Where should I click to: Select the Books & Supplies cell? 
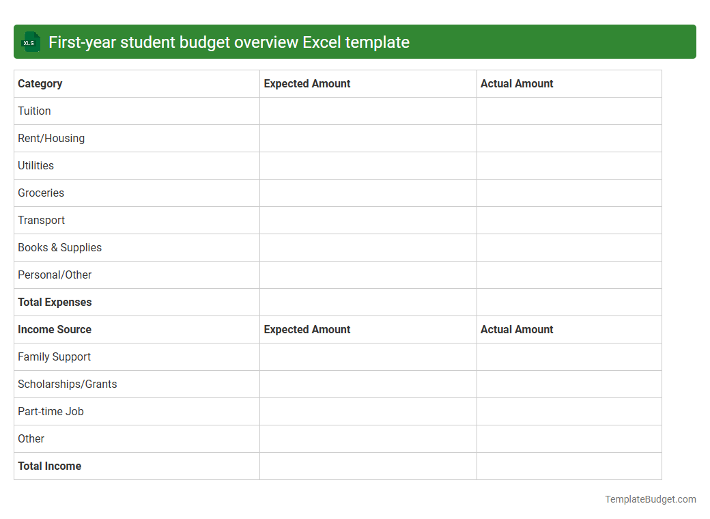pyautogui.click(x=59, y=247)
